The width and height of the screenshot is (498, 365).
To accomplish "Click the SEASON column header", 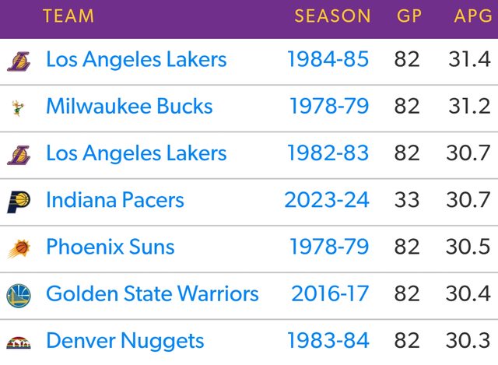I will pyautogui.click(x=333, y=16).
